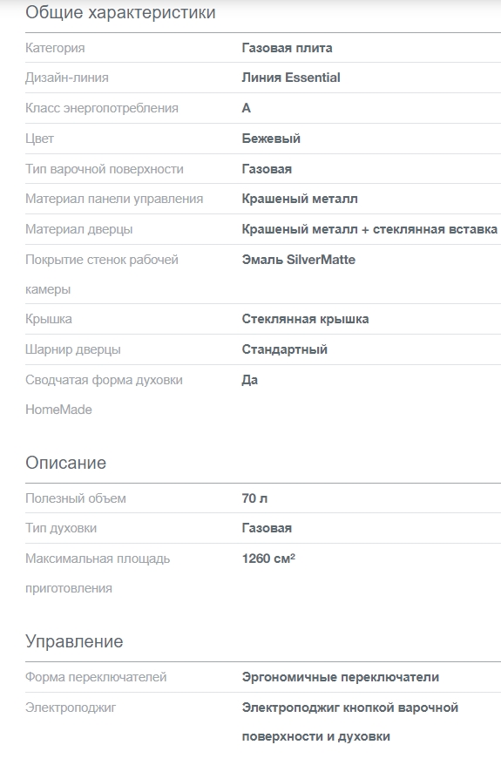Select the 'Эмаль SilverMatte' coating value
The width and height of the screenshot is (501, 772).
click(298, 260)
